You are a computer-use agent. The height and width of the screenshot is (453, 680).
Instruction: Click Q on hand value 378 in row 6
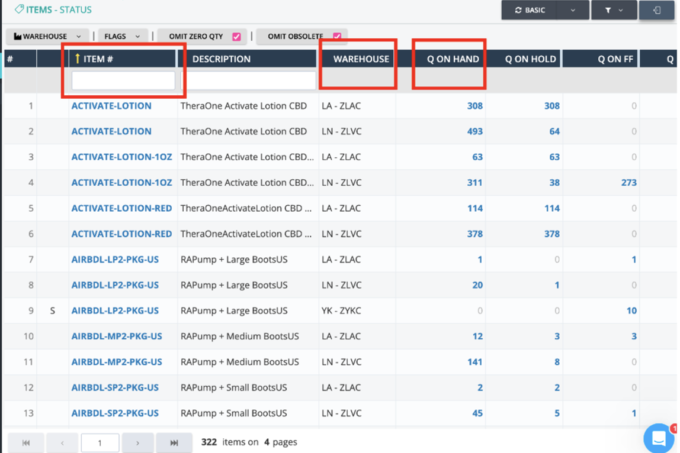click(x=475, y=234)
